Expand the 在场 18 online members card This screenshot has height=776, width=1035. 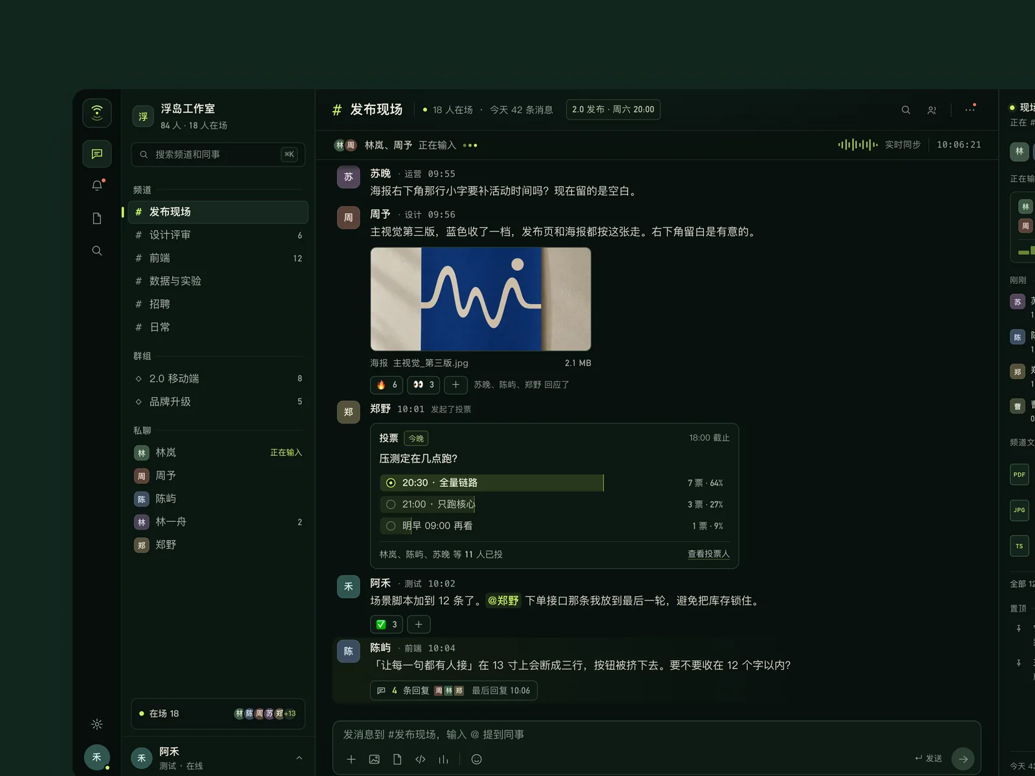pos(218,714)
